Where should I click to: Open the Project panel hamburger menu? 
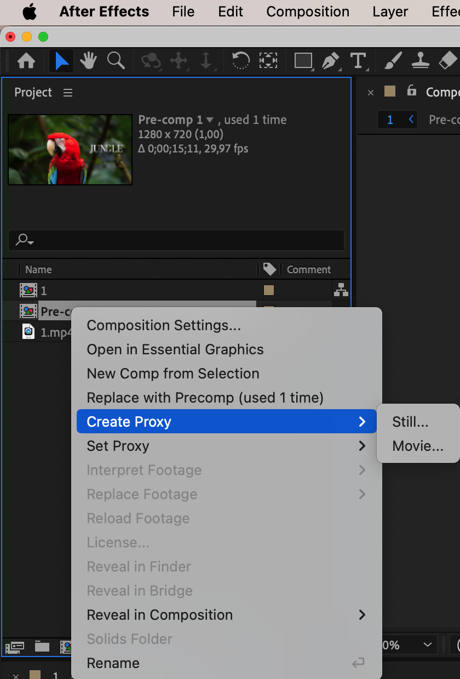[x=68, y=93]
